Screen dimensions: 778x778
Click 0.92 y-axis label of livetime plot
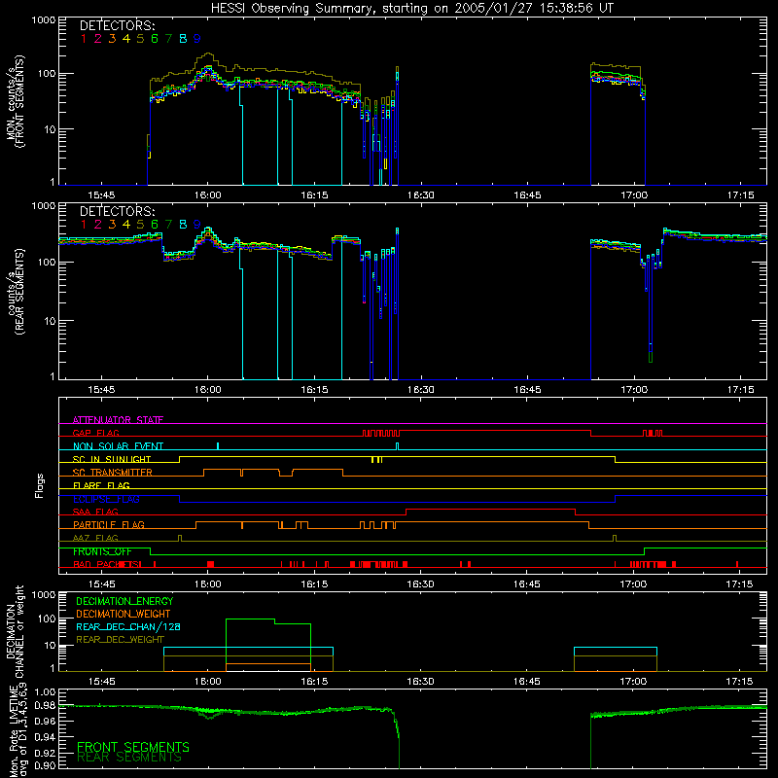coord(46,753)
